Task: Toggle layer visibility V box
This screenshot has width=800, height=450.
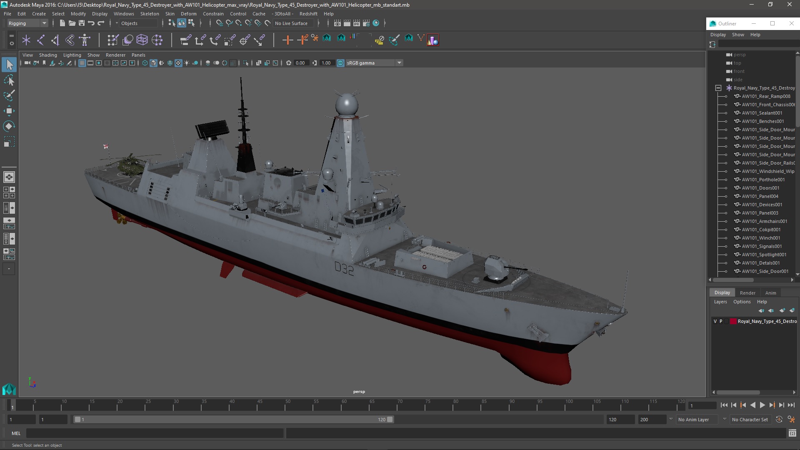Action: click(x=715, y=321)
